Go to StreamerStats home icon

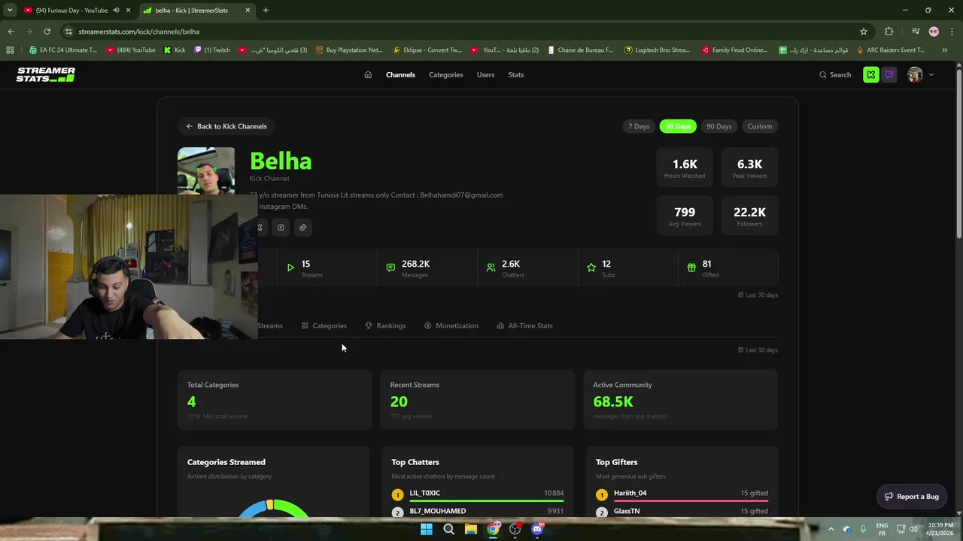point(368,74)
